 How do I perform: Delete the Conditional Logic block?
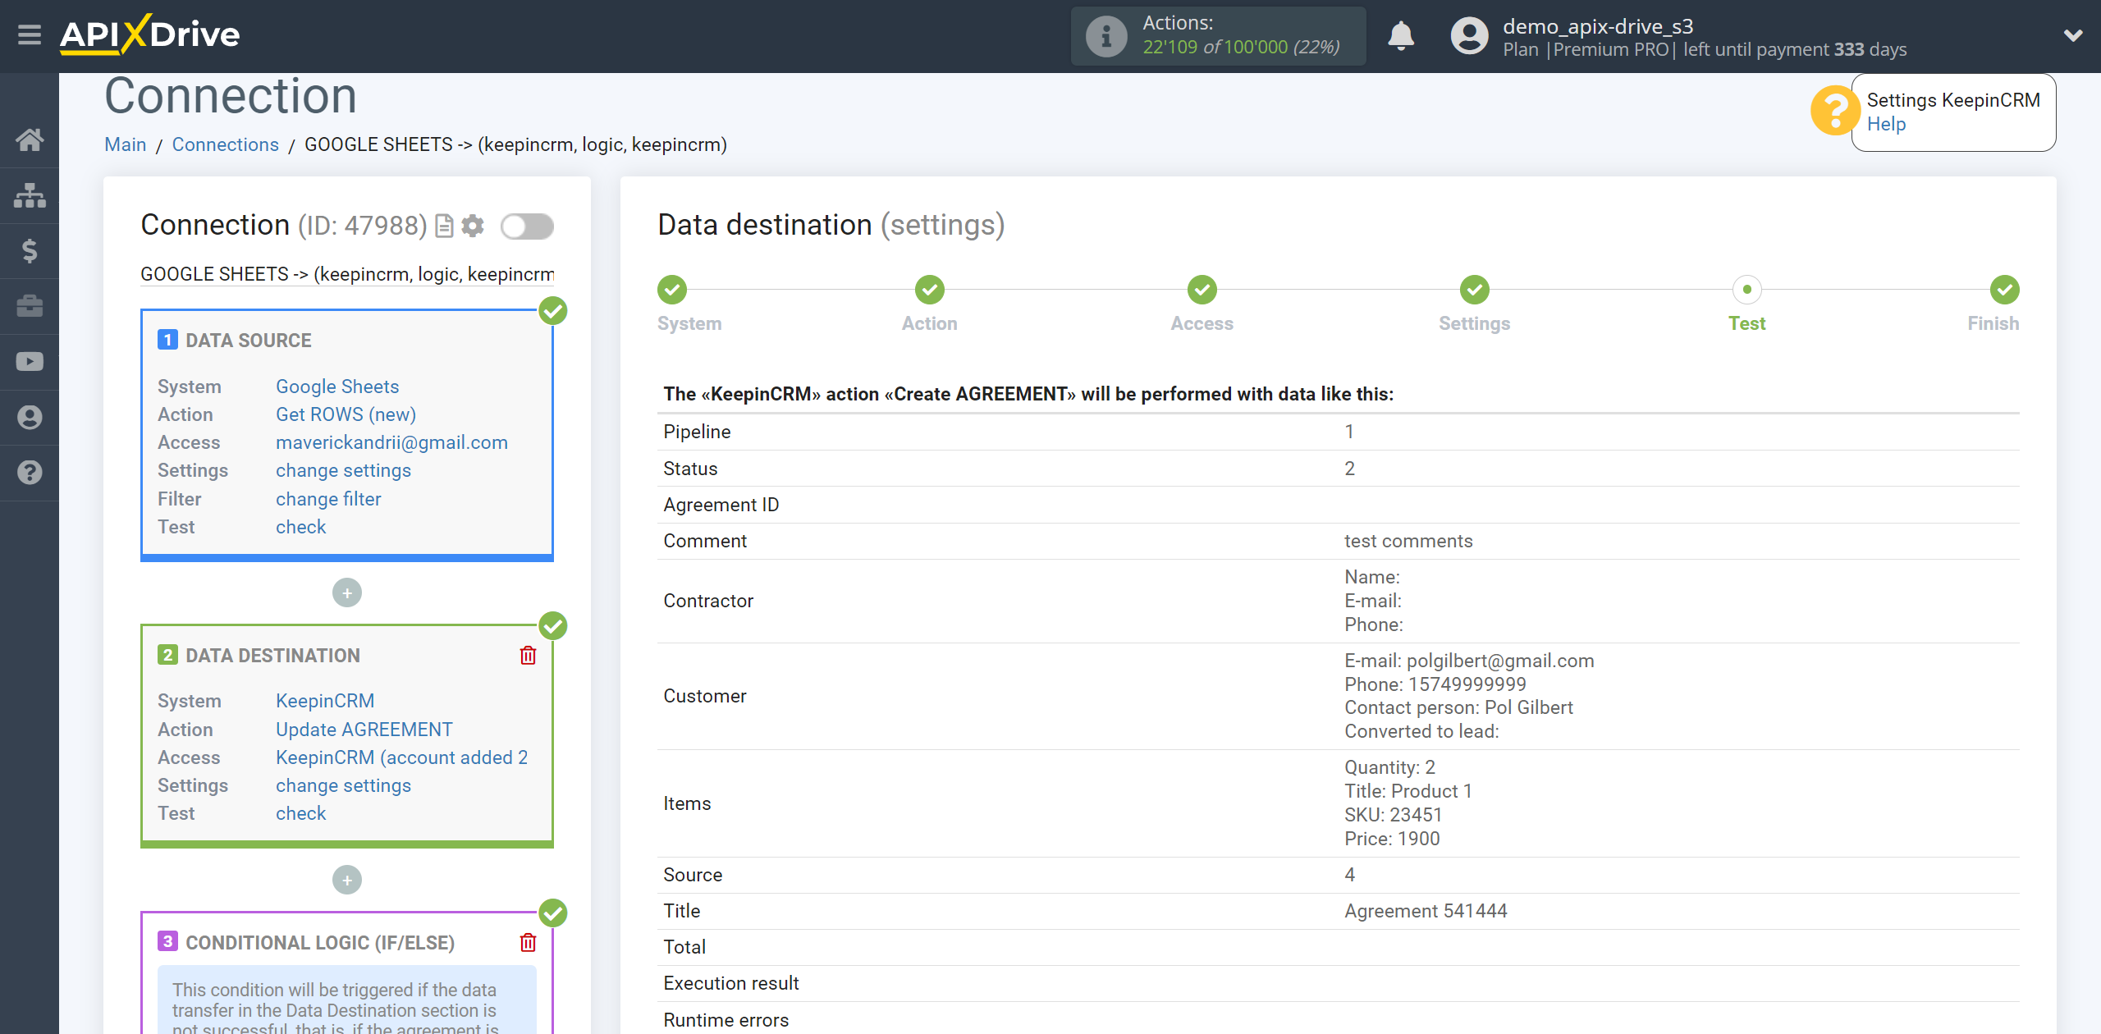[x=528, y=942]
